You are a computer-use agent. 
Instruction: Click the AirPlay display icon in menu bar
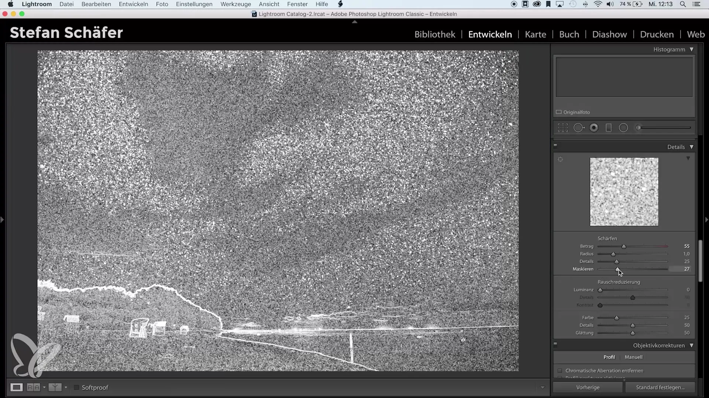pos(560,4)
